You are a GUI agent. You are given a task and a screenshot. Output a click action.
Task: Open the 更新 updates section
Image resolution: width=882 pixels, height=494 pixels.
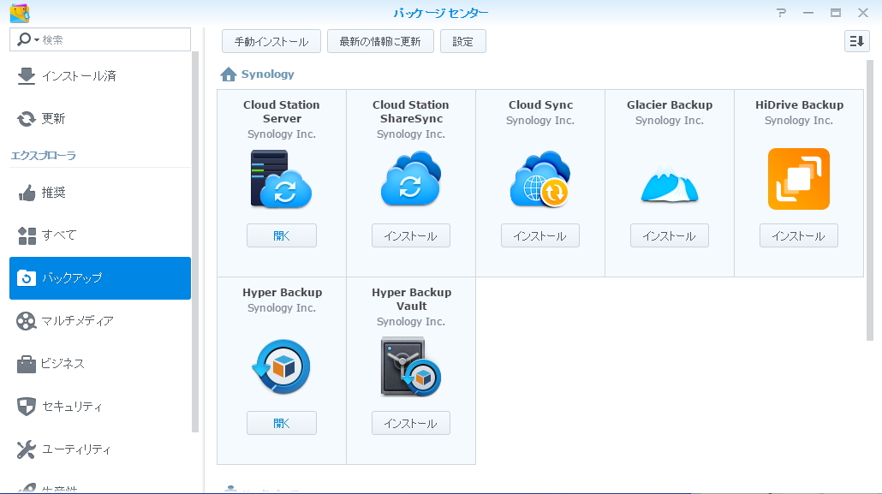(x=100, y=119)
